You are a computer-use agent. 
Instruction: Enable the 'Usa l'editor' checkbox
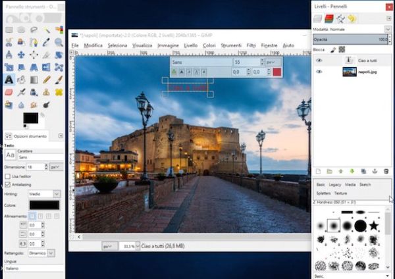[8, 176]
